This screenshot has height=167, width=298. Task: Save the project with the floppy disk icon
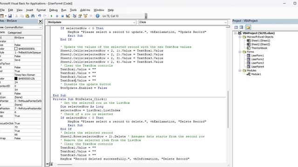[x=10, y=16]
